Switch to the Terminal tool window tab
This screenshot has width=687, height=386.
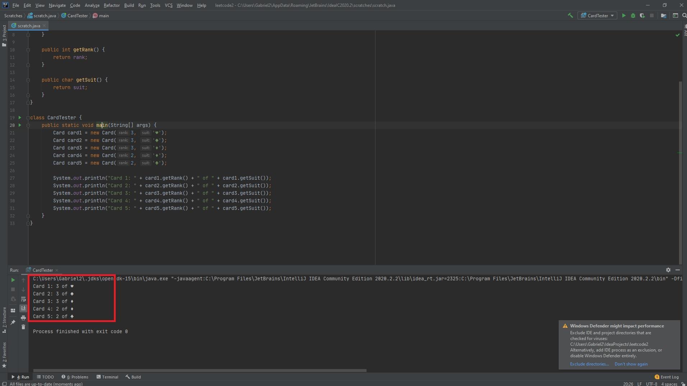click(x=107, y=377)
